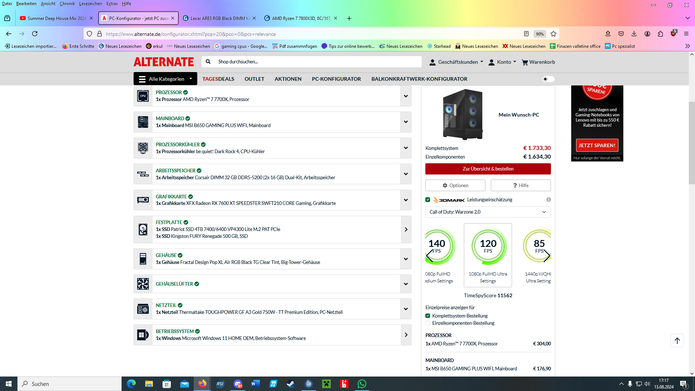Toggle the dark mode switch
The height and width of the screenshot is (391, 695).
pyautogui.click(x=548, y=79)
